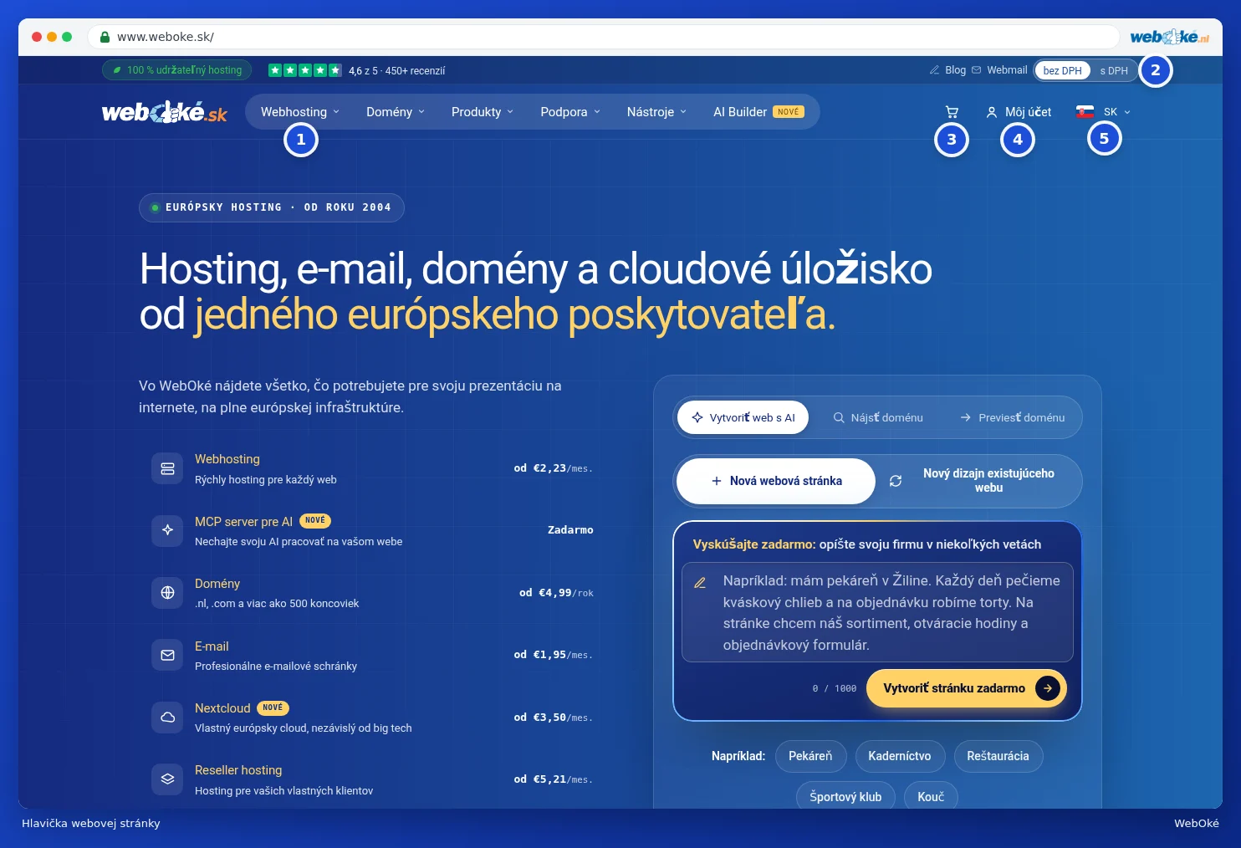Click the webOké.nl logo in browser bar
The image size is (1241, 848).
(x=1170, y=37)
